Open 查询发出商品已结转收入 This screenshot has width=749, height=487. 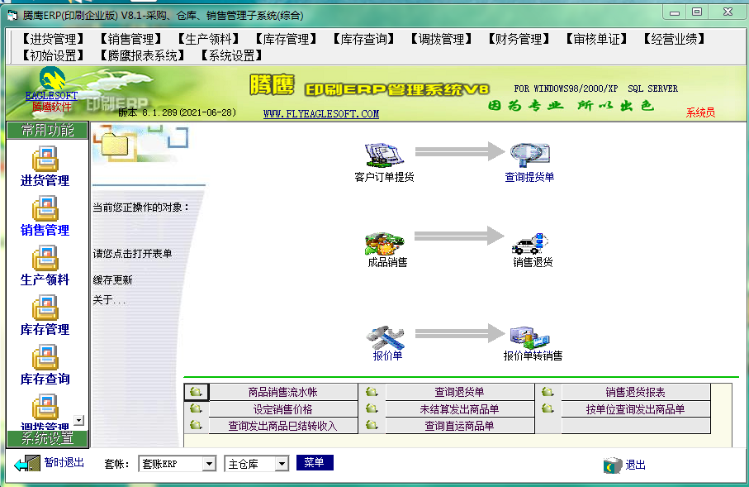(283, 425)
